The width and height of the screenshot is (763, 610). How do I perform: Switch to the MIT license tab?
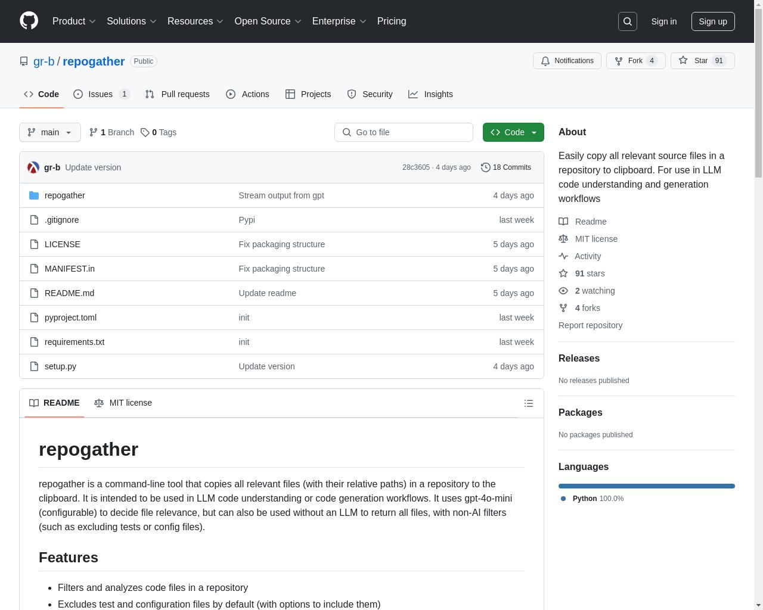pyautogui.click(x=123, y=403)
